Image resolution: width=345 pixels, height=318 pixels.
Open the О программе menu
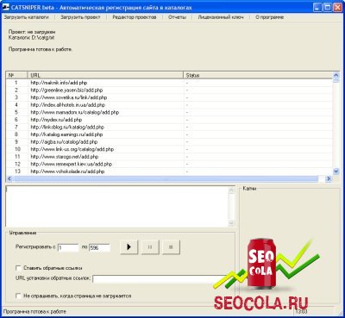269,17
